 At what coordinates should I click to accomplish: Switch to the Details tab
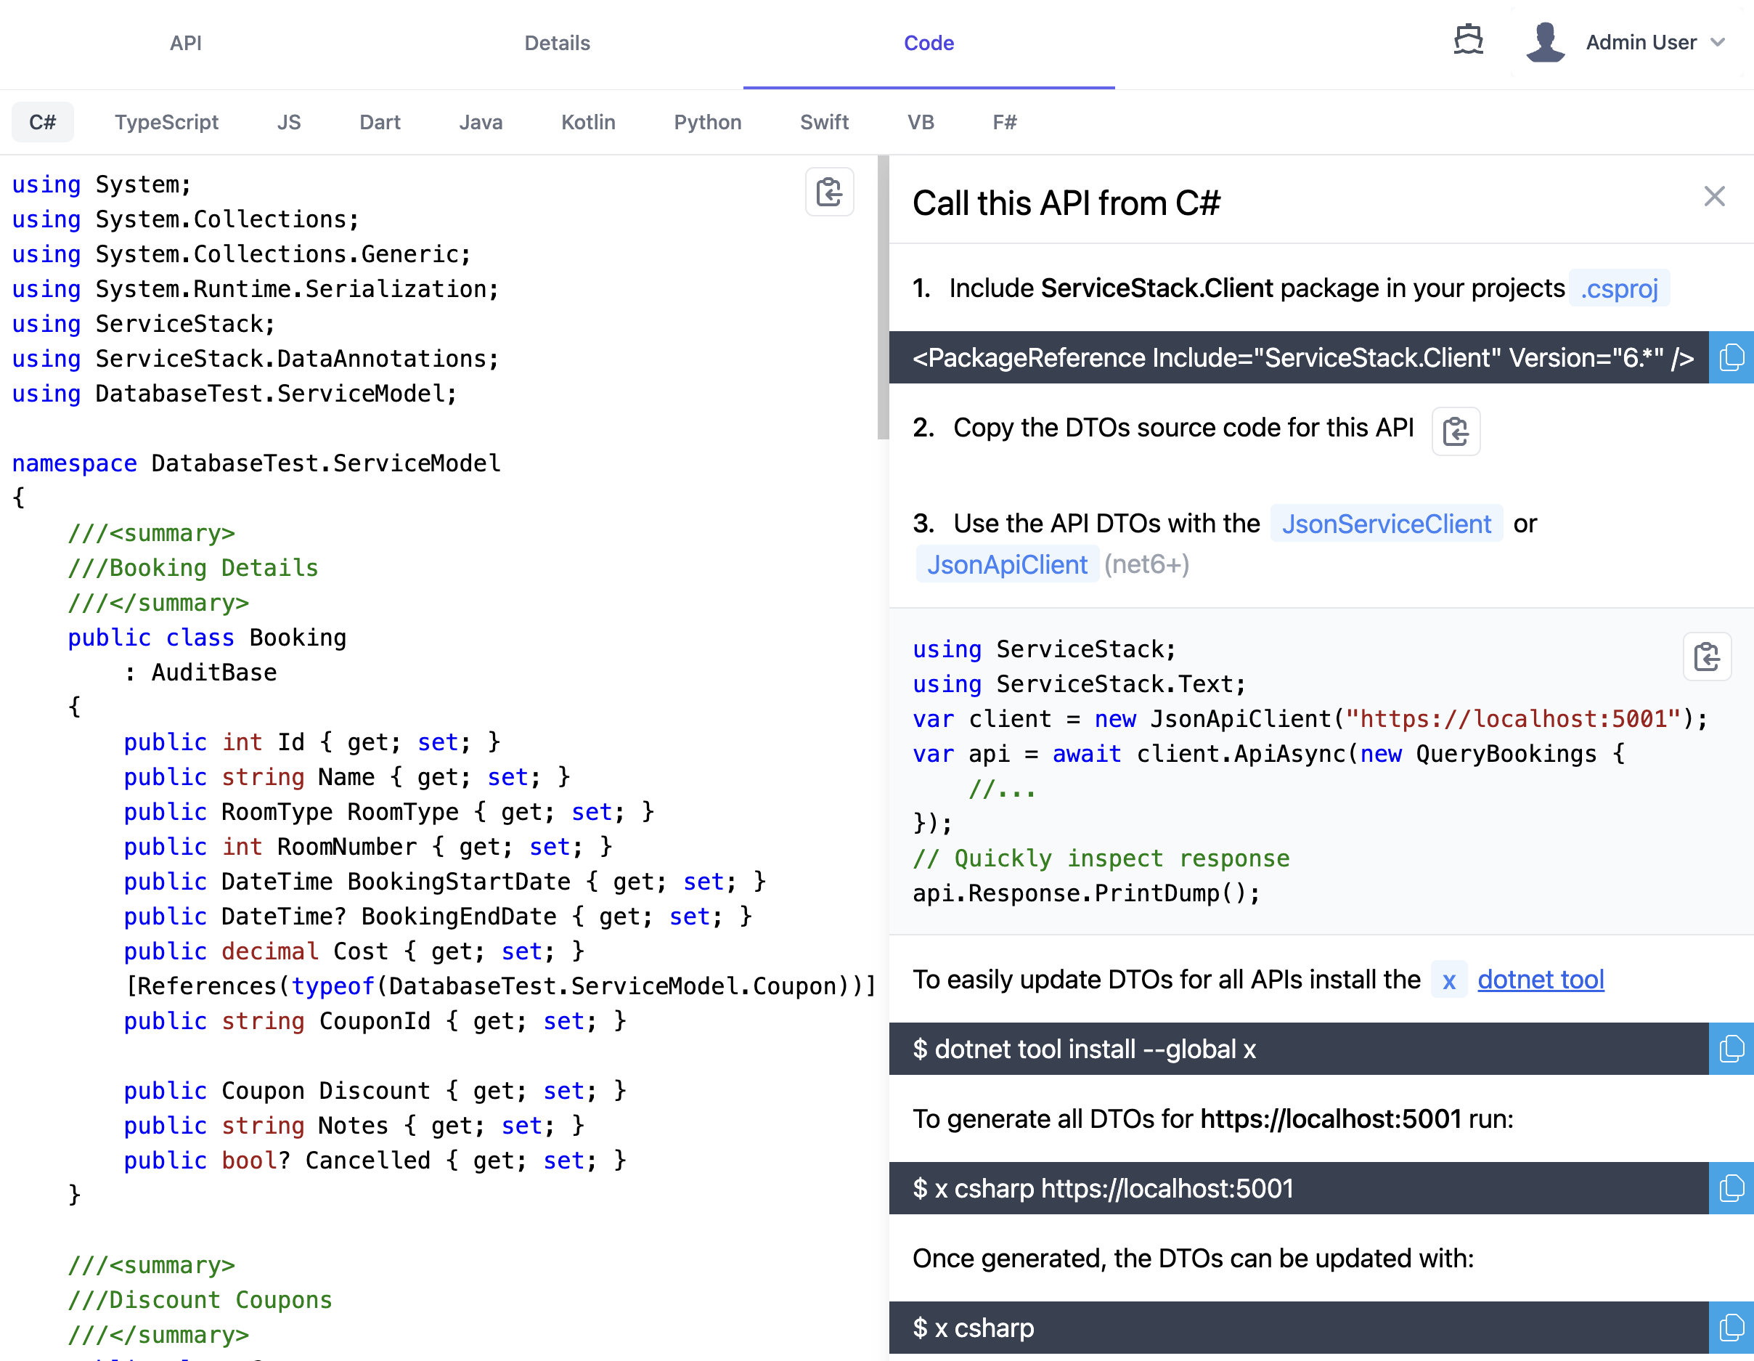click(557, 44)
